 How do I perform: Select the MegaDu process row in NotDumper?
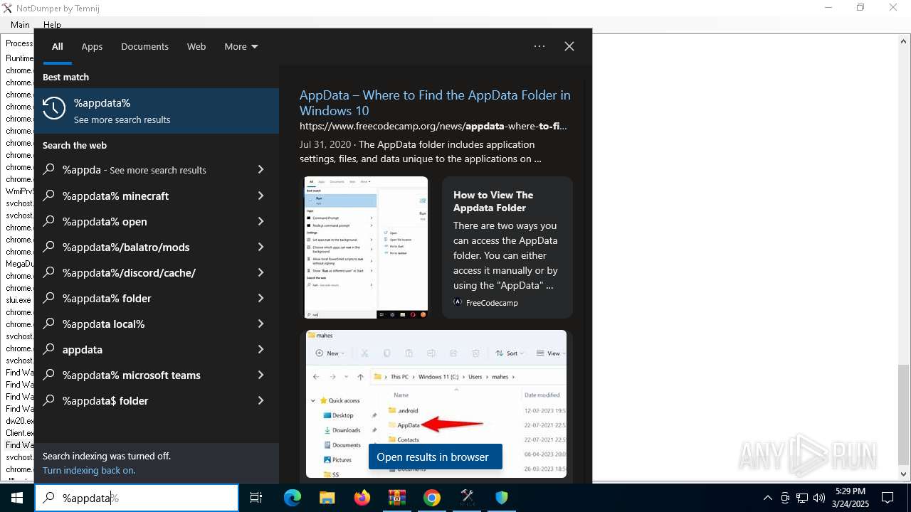[19, 264]
